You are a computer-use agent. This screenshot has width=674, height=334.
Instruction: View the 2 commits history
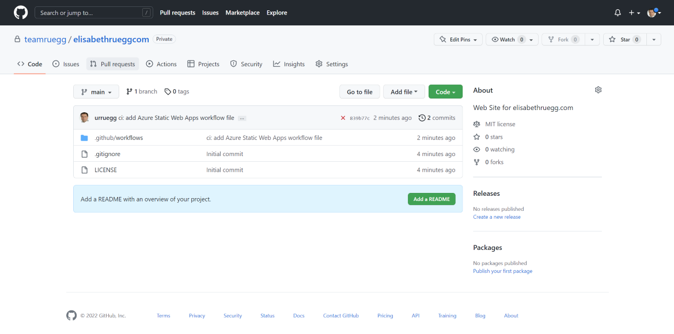tap(437, 118)
